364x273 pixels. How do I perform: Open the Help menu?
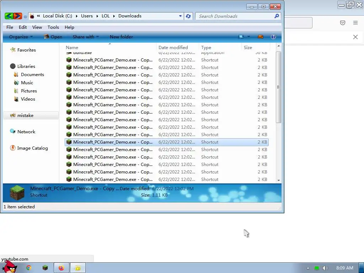pos(69,27)
